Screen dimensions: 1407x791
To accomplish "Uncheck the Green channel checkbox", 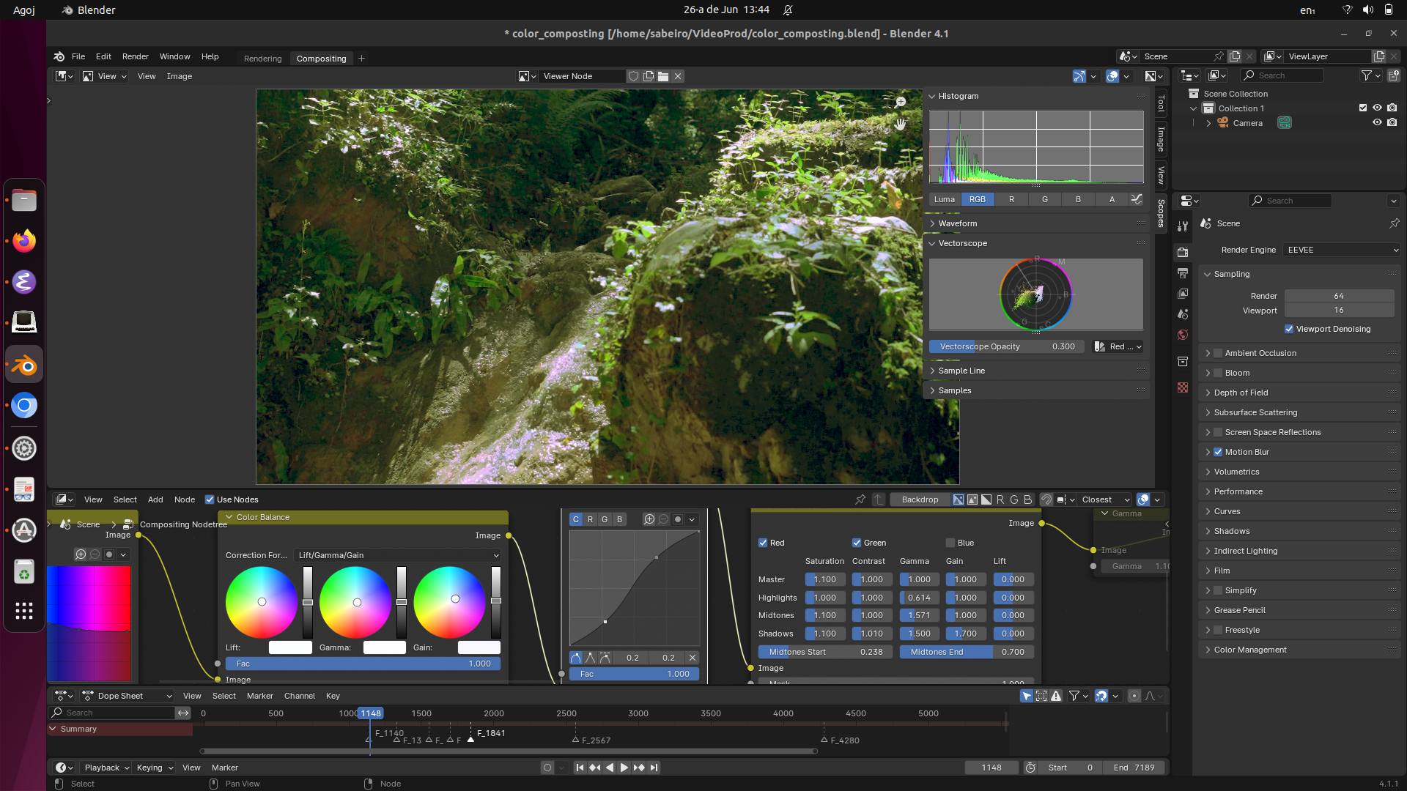I will click(857, 543).
